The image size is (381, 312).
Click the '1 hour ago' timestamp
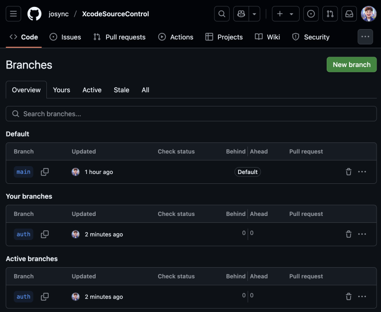99,172
